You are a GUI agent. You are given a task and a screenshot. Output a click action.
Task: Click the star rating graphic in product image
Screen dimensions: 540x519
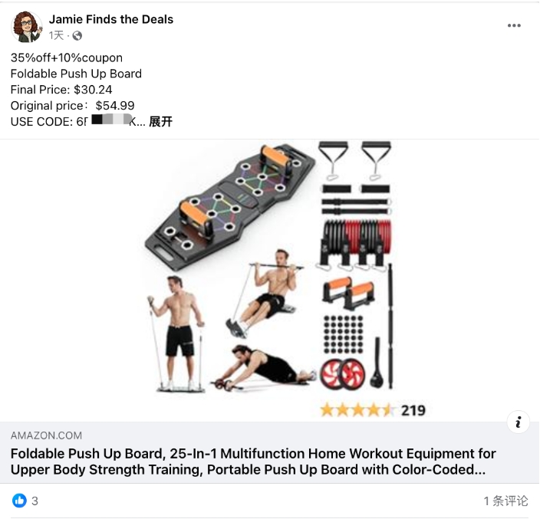pyautogui.click(x=357, y=410)
